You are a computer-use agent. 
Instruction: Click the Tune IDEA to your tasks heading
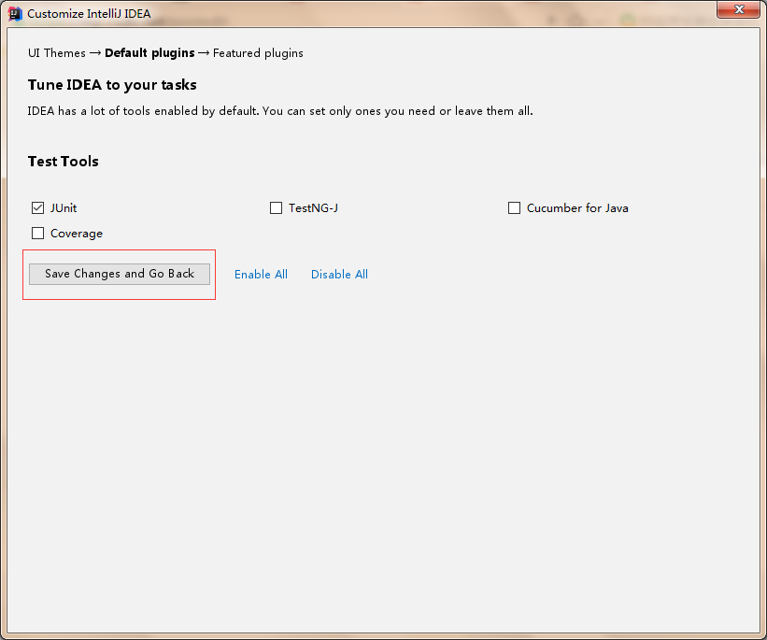click(112, 85)
